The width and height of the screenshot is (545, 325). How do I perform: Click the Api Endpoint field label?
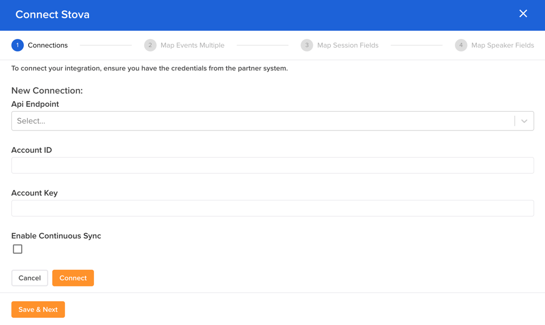[x=35, y=104]
